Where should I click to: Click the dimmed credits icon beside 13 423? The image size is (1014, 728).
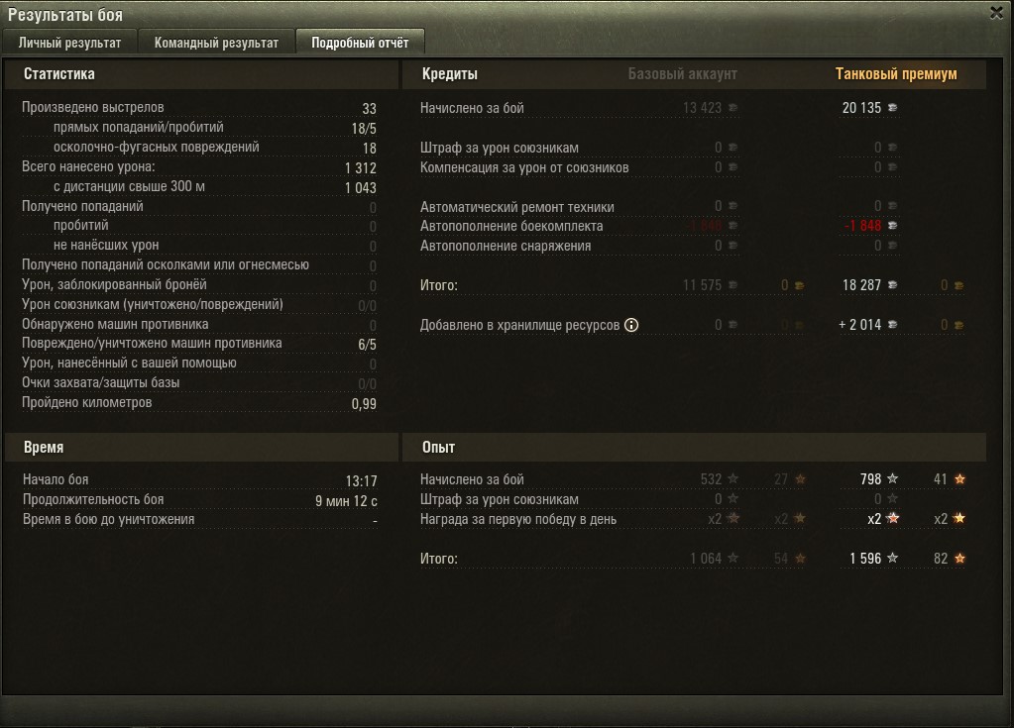tap(732, 108)
